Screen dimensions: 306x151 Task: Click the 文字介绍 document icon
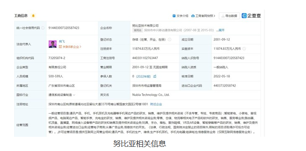click(x=174, y=16)
